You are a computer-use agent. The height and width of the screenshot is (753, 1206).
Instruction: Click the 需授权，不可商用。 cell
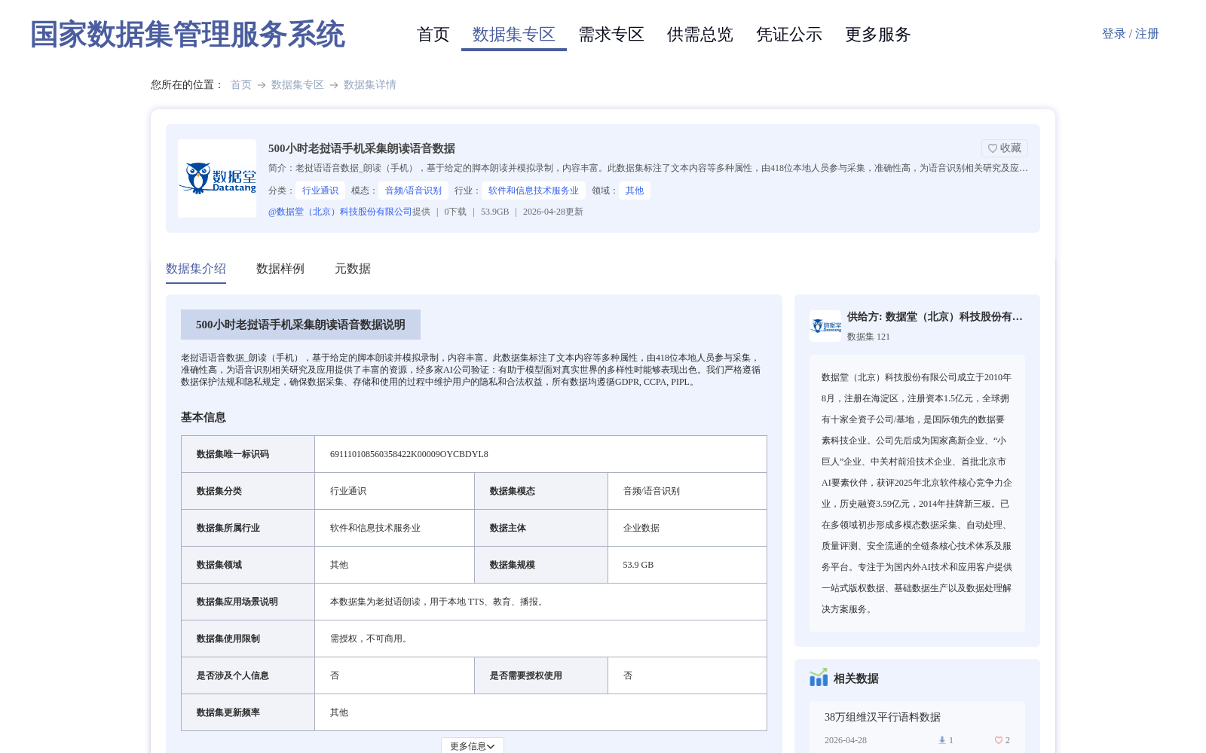point(540,639)
